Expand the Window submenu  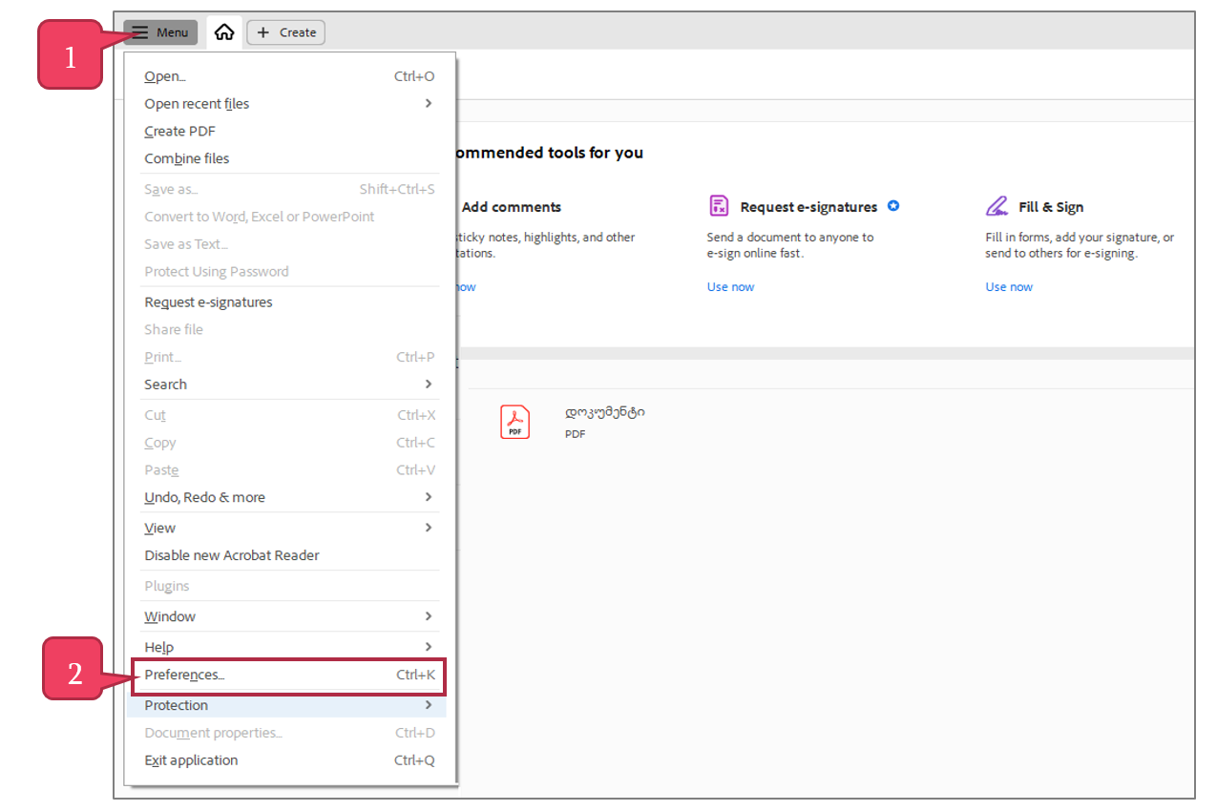click(x=289, y=616)
